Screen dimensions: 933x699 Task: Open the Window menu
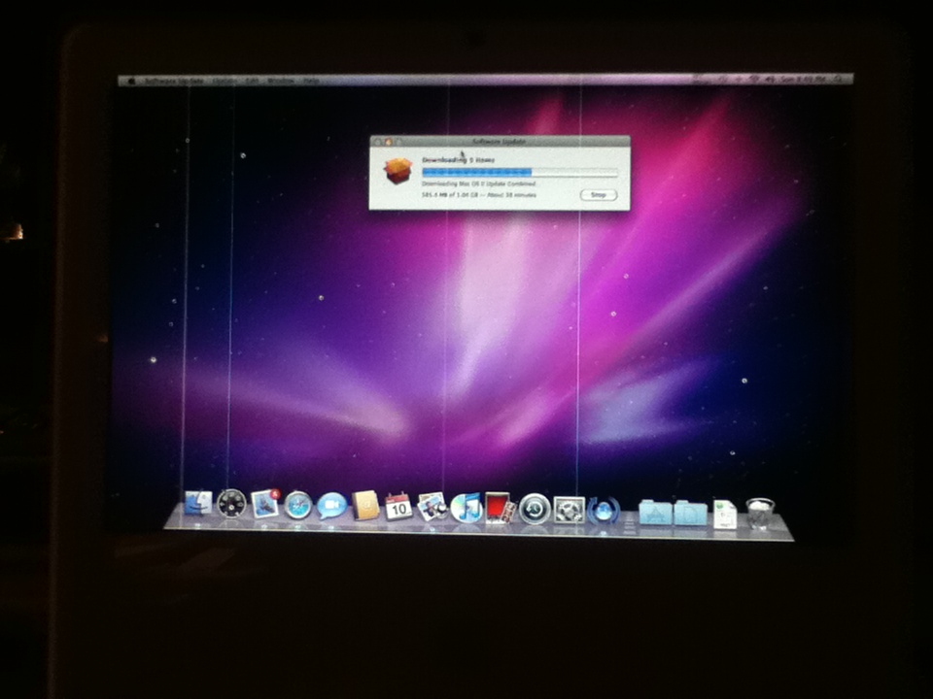281,81
